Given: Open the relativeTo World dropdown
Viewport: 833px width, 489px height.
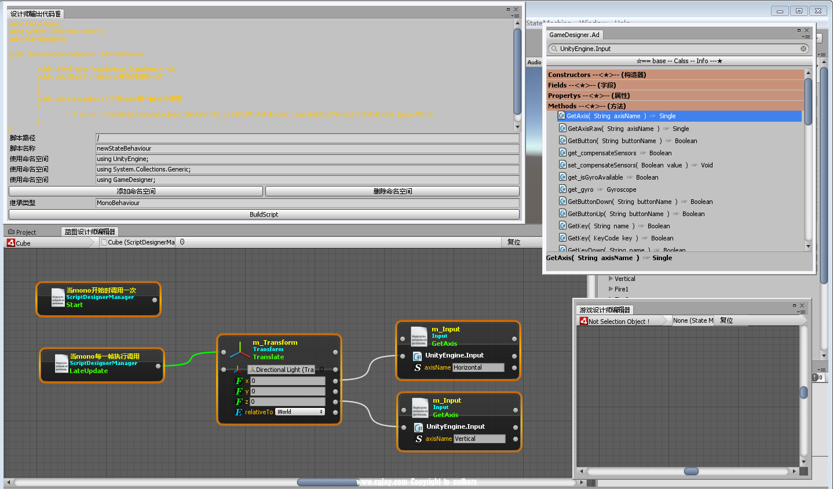Looking at the screenshot, I should pyautogui.click(x=300, y=412).
